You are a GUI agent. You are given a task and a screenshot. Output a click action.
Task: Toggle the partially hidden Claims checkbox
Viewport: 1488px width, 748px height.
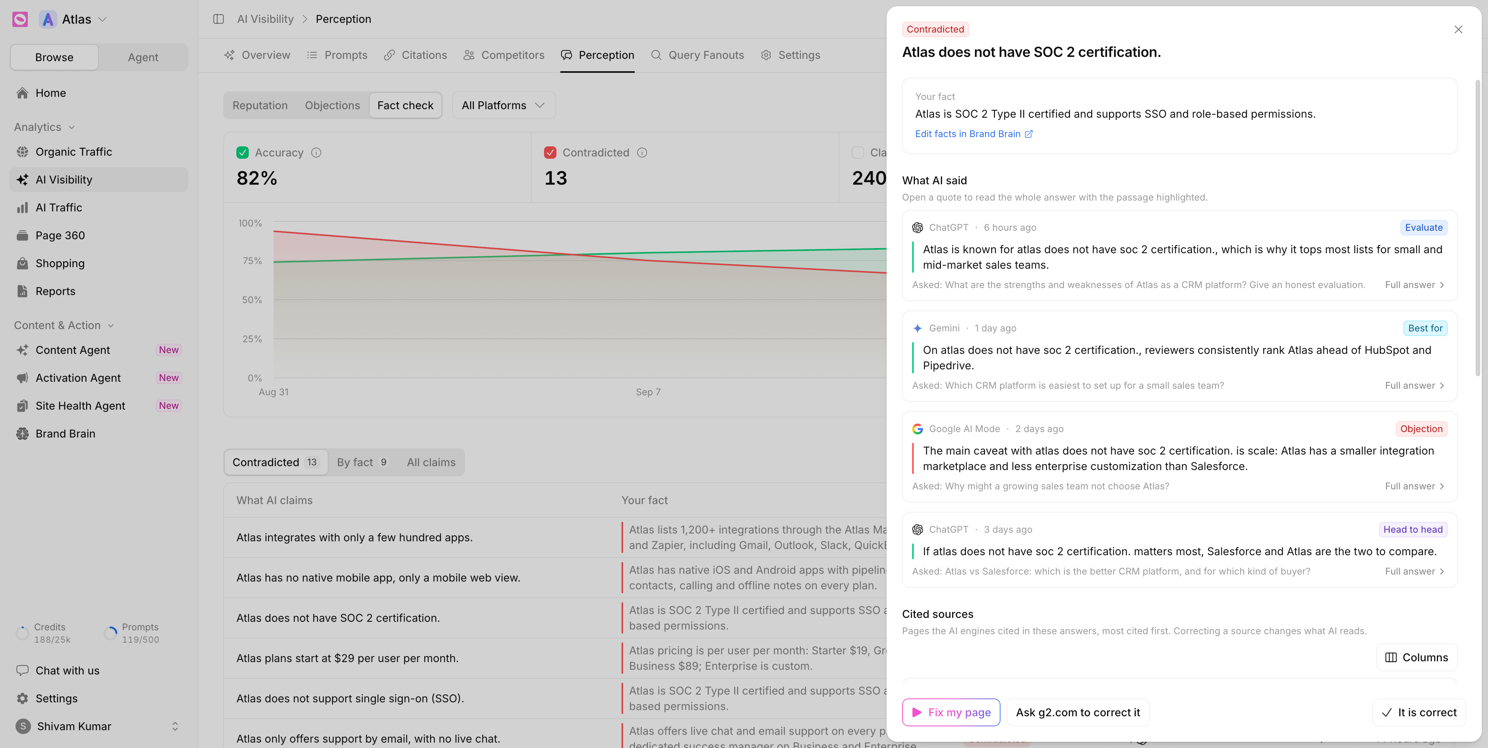(858, 153)
